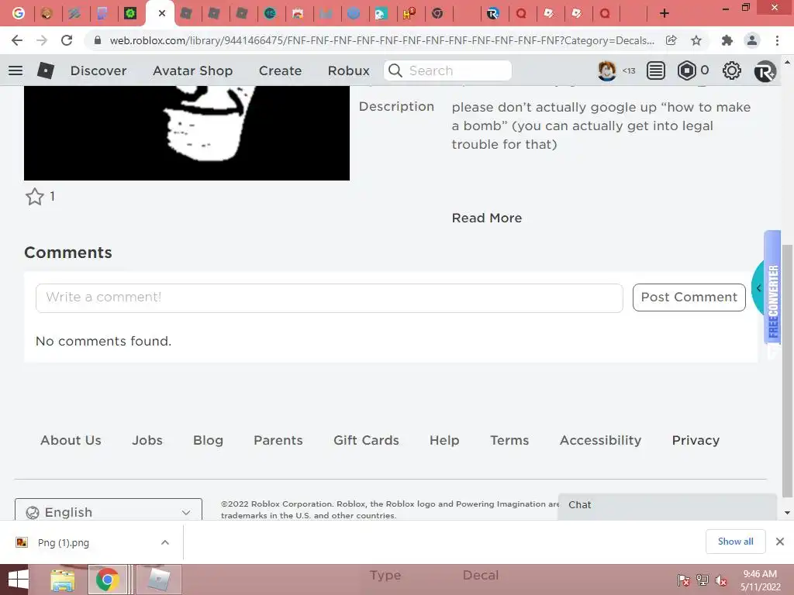
Task: Open Chrome's three-dot menu
Action: click(777, 40)
